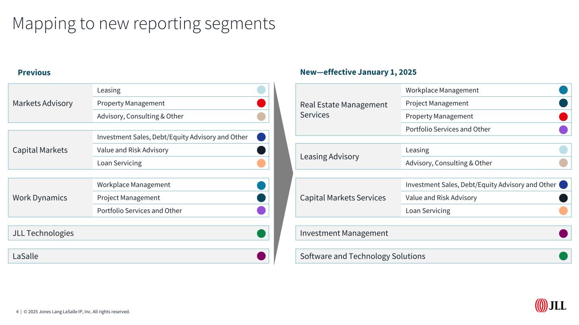Click Value and Risk Advisory under Capital Markets Services

tap(441, 198)
